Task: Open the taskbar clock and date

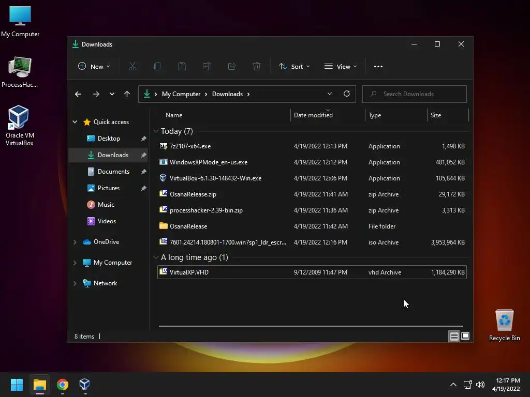Action: tap(506, 385)
